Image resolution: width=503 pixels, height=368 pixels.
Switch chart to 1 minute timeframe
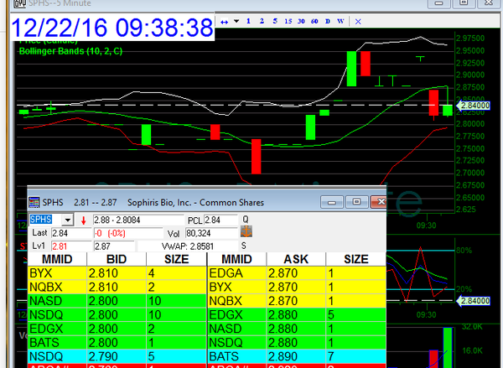(246, 20)
